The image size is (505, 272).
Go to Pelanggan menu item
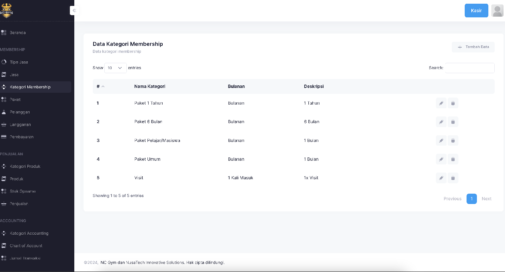coord(20,112)
